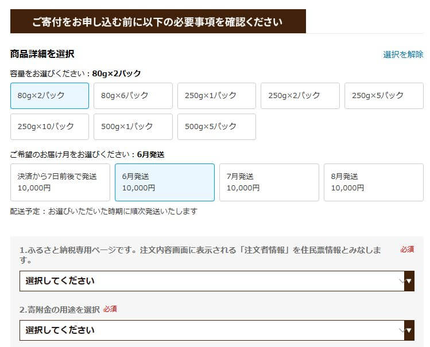Select 決済から7日前後で発送 delivery option
This screenshot has width=430, height=347.
(x=60, y=182)
